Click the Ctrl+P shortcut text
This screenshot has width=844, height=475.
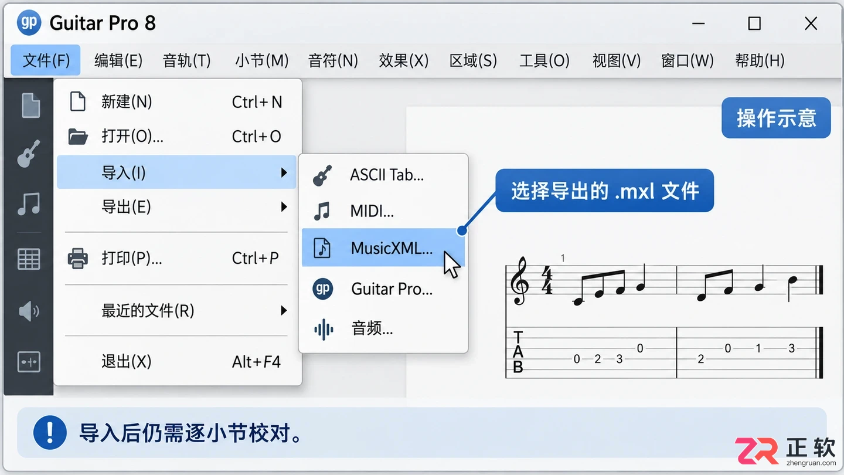tap(256, 258)
